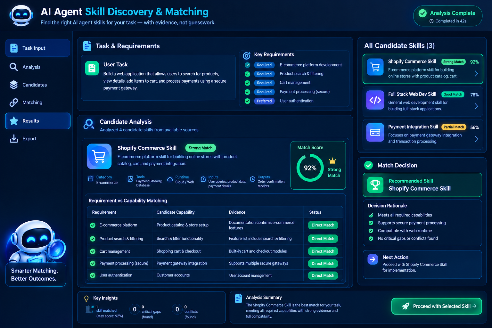Select the Results sidebar item
This screenshot has width=492, height=328.
pyautogui.click(x=38, y=121)
